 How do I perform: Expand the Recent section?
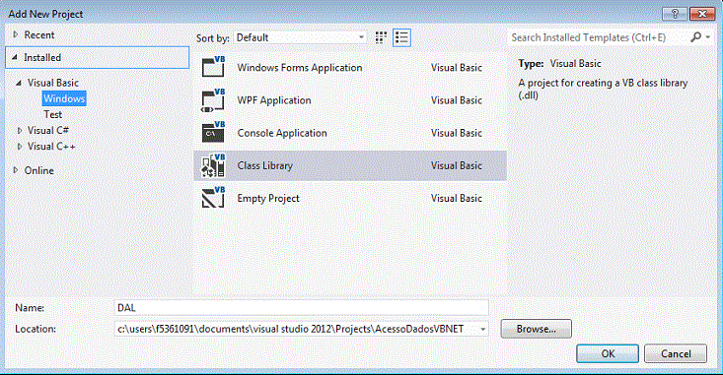point(16,34)
